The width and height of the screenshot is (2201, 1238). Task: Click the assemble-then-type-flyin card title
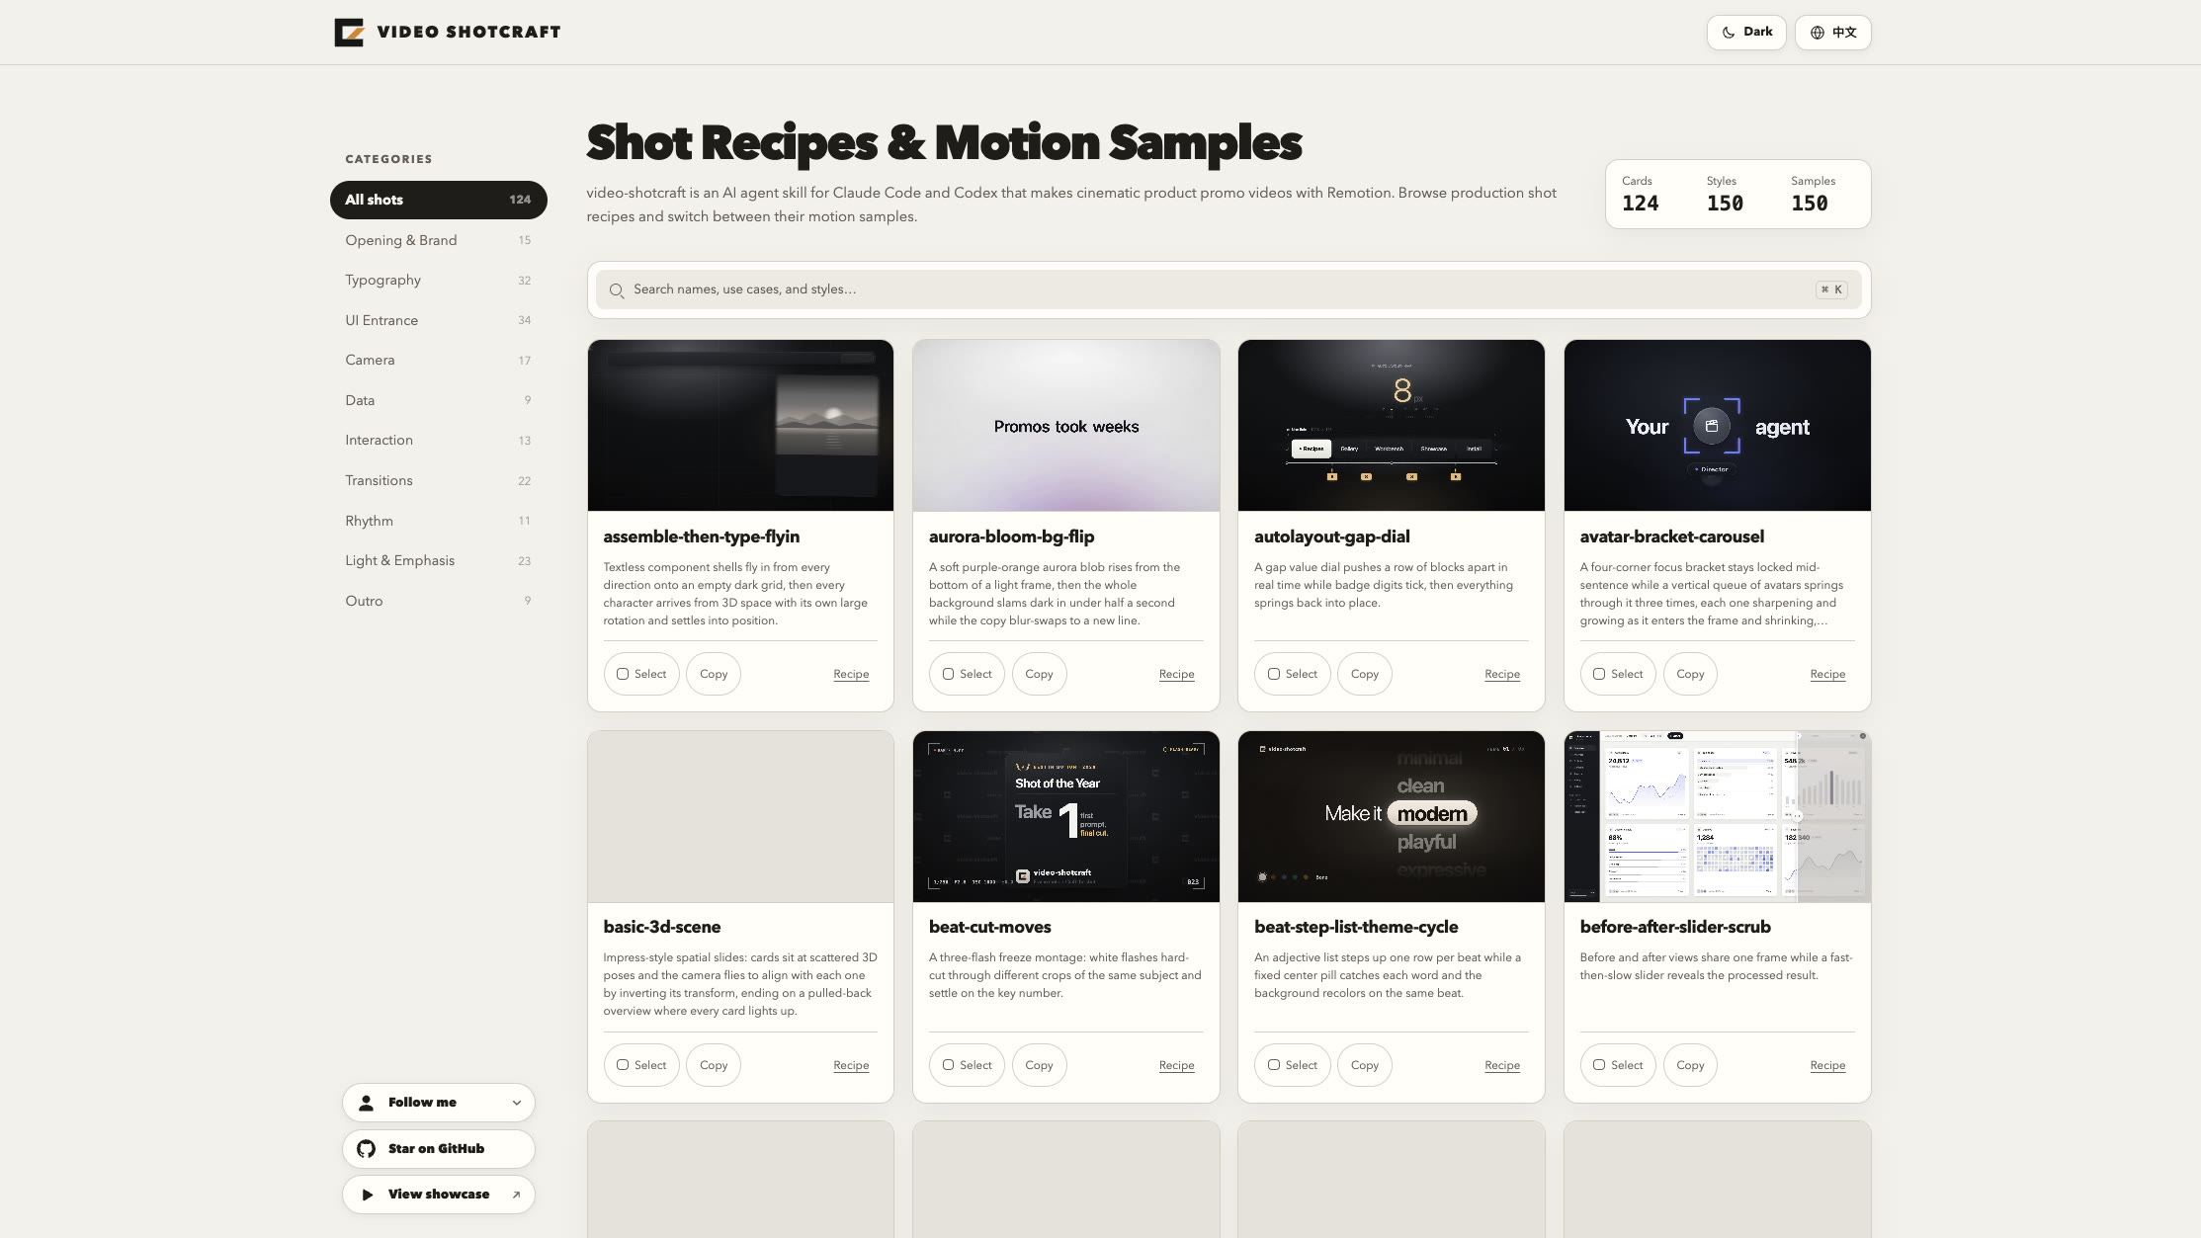click(x=702, y=536)
